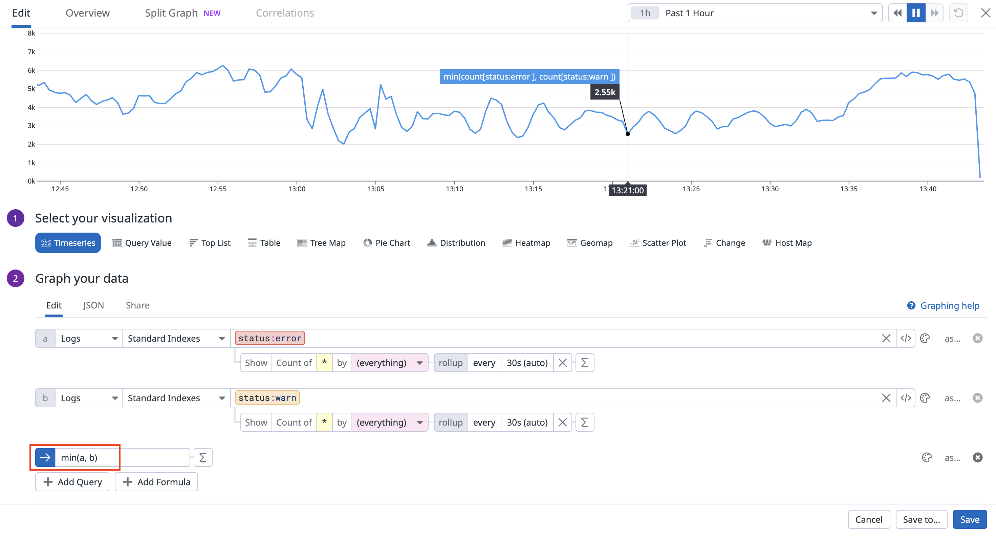Step the time range forward
The height and width of the screenshot is (537, 996).
(x=934, y=13)
